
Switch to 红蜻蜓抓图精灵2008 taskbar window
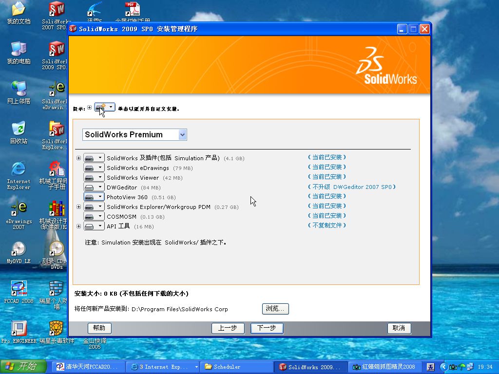click(384, 367)
